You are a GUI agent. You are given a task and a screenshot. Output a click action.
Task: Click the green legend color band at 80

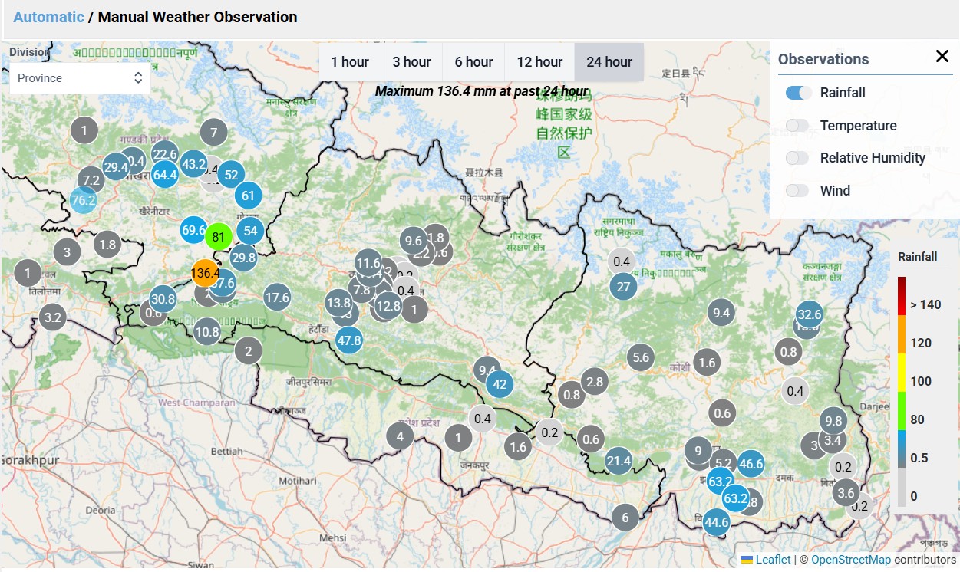pos(902,410)
